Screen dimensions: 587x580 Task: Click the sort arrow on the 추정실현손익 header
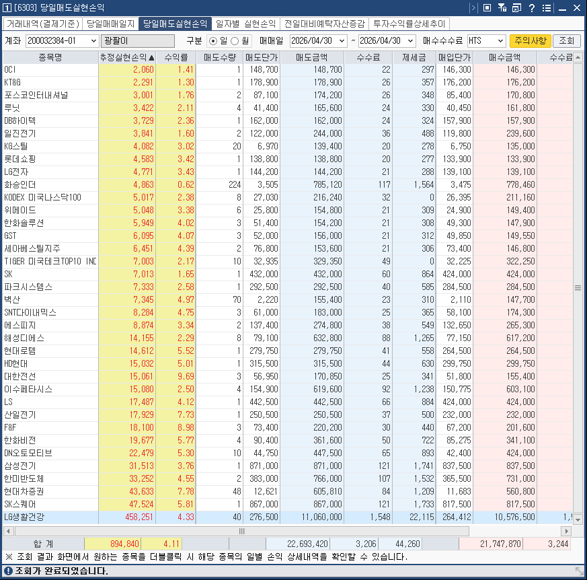point(151,58)
